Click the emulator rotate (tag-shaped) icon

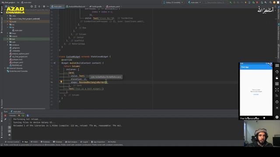pos(277,72)
